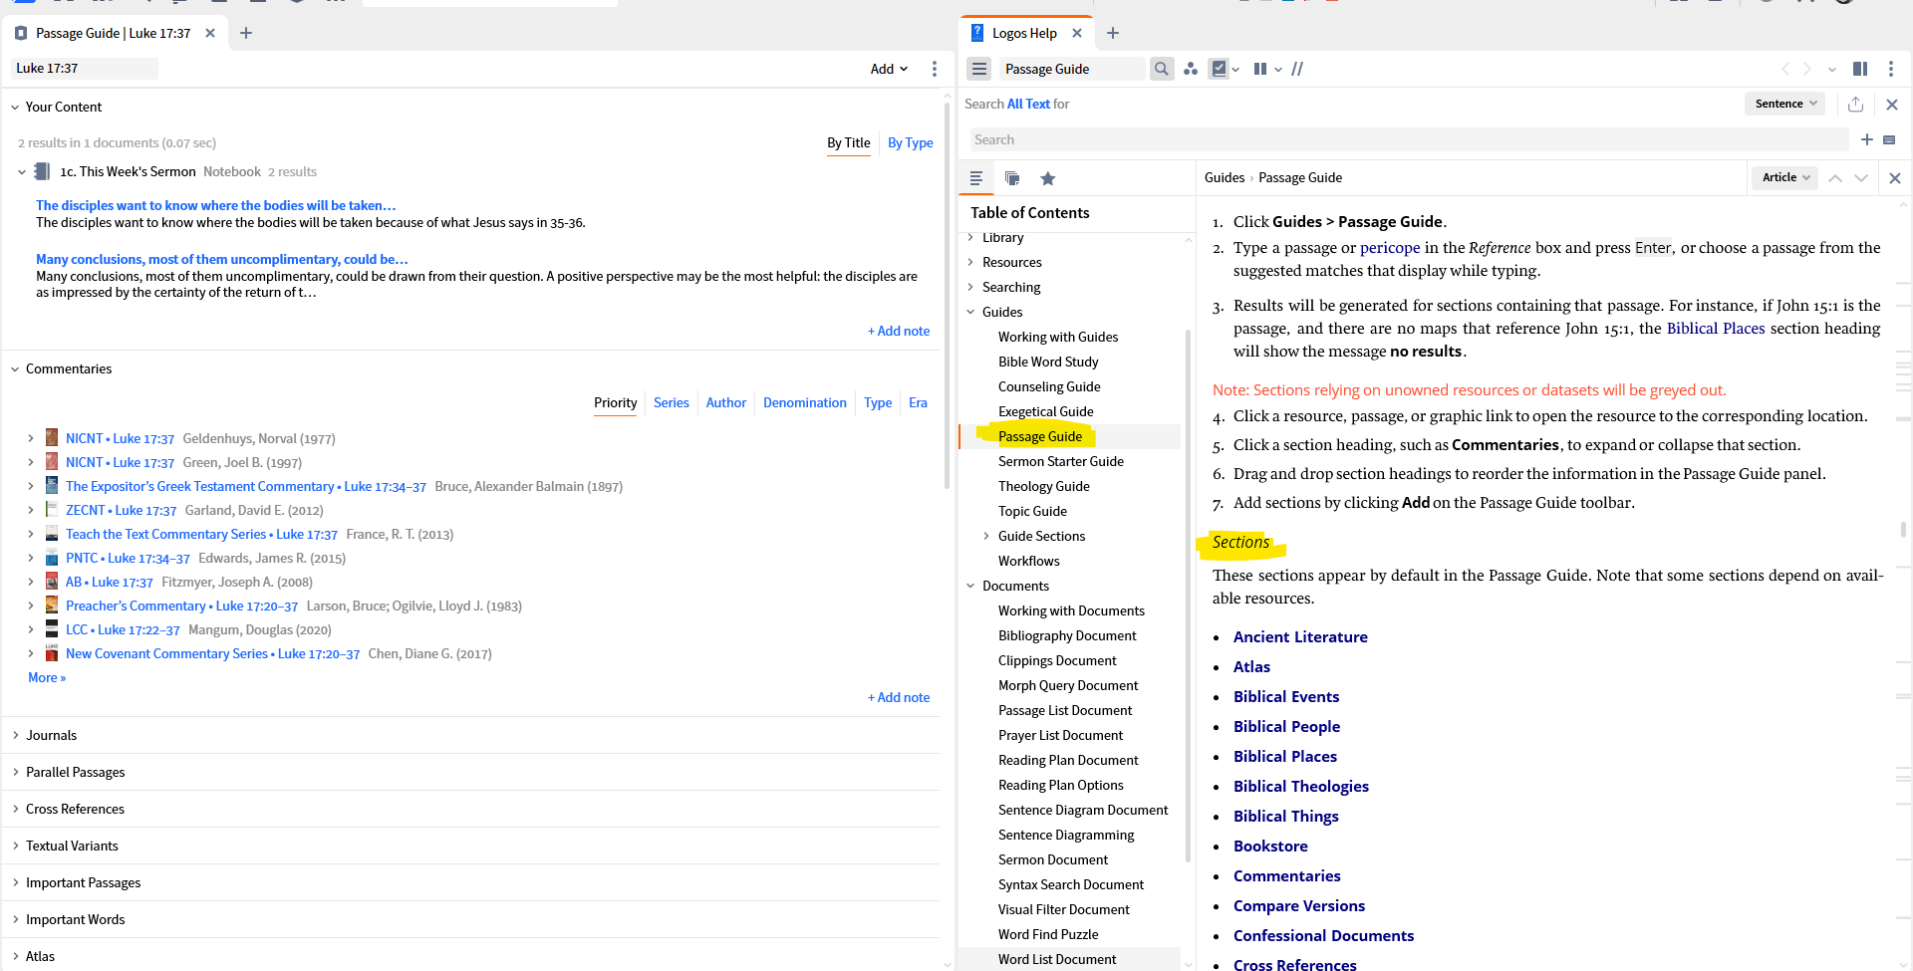Jump to previous article with up chevron
The height and width of the screenshot is (971, 1913).
click(x=1834, y=178)
